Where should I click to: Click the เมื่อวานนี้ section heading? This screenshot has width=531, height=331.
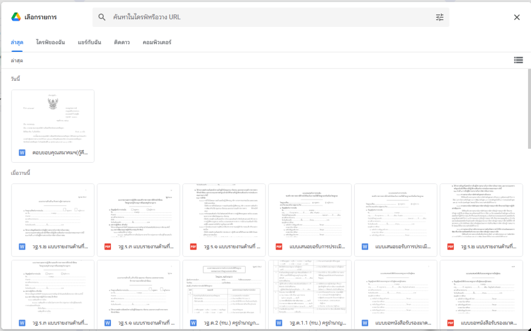click(20, 173)
